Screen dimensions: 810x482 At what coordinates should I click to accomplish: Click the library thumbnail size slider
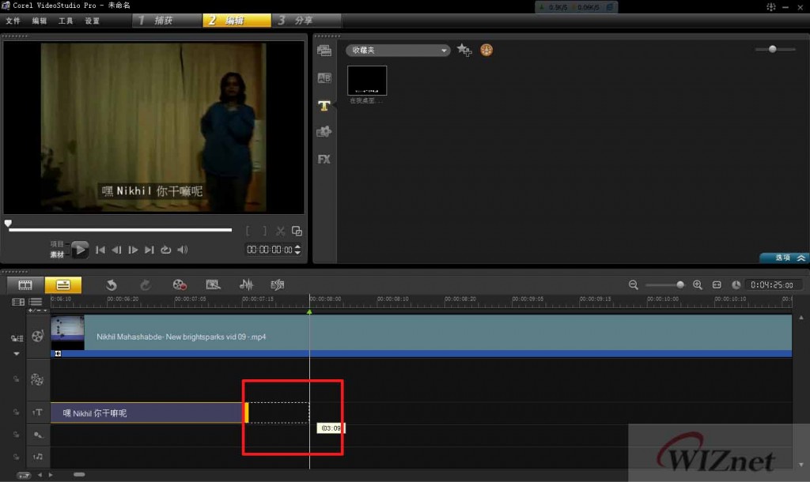pyautogui.click(x=772, y=49)
